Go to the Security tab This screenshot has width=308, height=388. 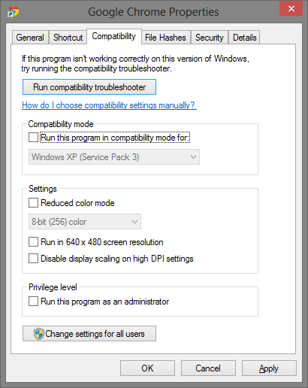[210, 38]
